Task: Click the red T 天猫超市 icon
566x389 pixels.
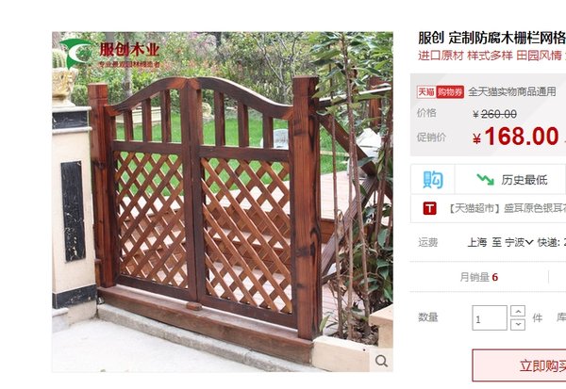Action: (429, 208)
